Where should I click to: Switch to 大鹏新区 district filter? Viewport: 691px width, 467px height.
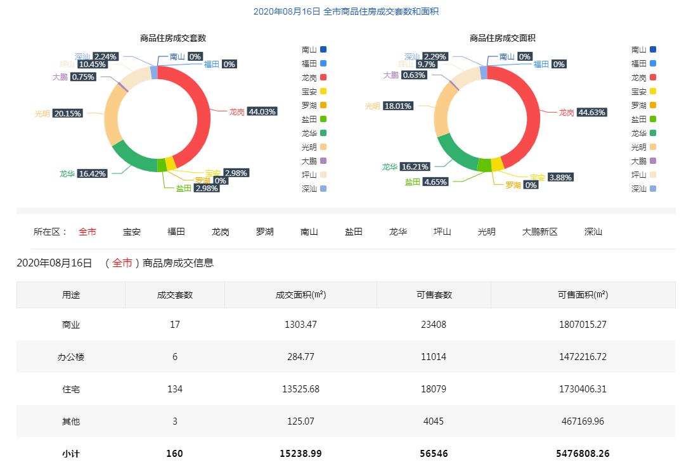(539, 232)
